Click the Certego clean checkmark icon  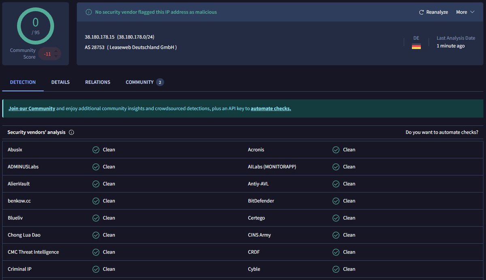(x=336, y=218)
